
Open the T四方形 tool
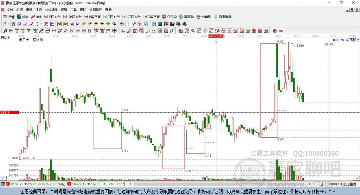click(111, 17)
